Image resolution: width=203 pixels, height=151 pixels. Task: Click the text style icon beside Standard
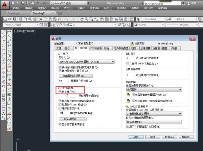pos(138,19)
